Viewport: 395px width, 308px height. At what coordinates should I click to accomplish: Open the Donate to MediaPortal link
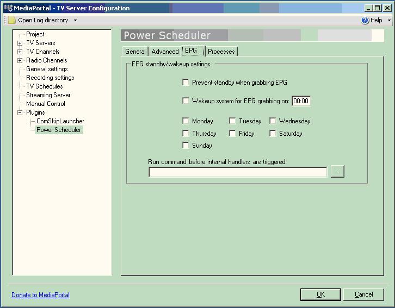click(x=40, y=295)
